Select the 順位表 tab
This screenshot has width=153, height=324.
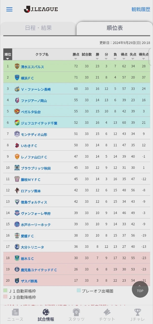click(114, 28)
